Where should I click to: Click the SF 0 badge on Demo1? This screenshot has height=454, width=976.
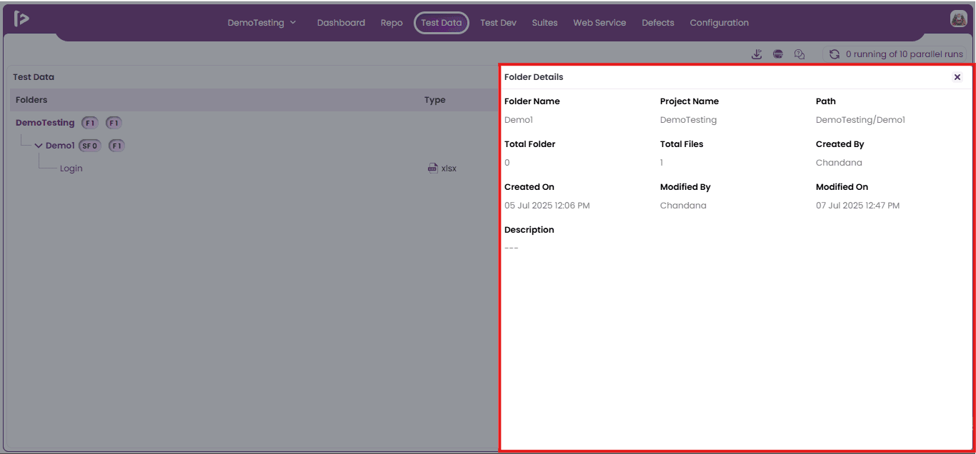tap(90, 146)
